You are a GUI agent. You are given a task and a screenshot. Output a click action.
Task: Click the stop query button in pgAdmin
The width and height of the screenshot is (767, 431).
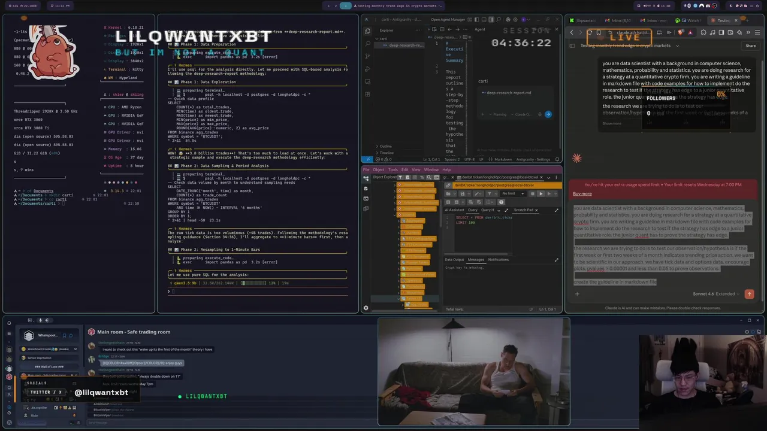click(x=533, y=194)
